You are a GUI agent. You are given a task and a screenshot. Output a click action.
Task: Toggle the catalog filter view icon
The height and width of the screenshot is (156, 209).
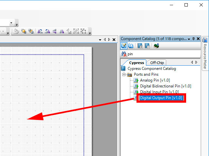pos(124,46)
